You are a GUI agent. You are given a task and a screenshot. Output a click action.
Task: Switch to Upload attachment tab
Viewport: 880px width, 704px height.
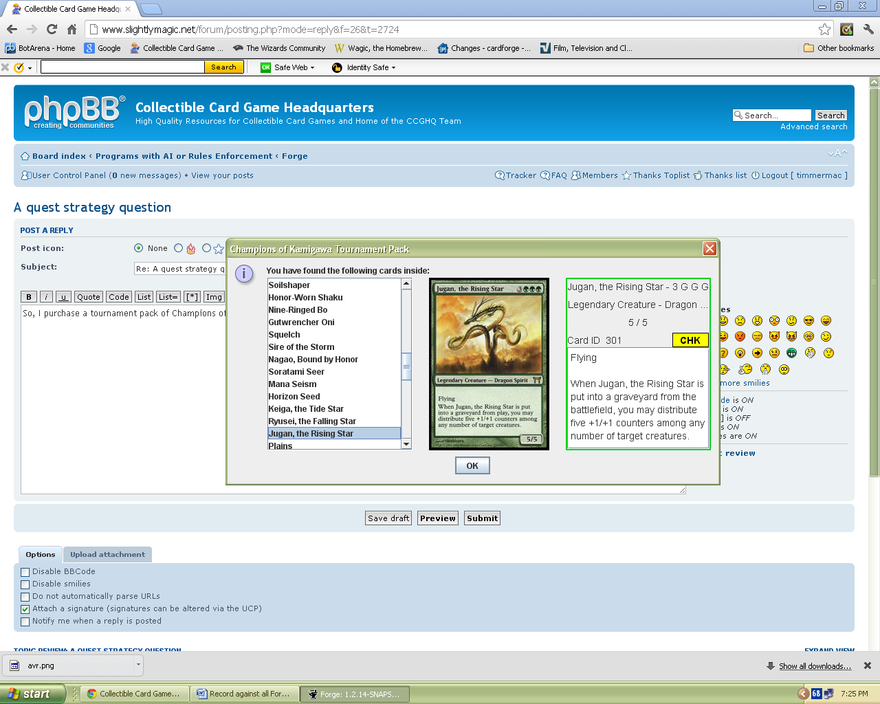tap(107, 554)
